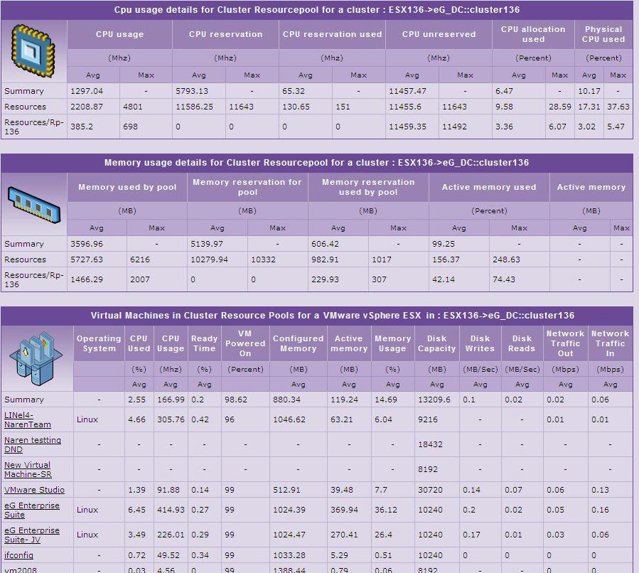The width and height of the screenshot is (639, 573).
Task: Click the CPU usage column header
Action: point(120,34)
